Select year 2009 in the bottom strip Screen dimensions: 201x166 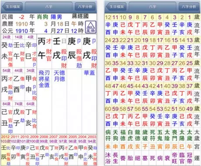pos(34,137)
